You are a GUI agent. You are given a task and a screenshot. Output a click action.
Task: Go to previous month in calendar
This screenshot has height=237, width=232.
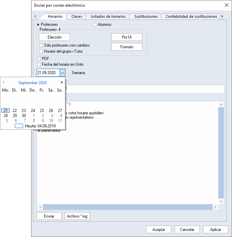3,82
